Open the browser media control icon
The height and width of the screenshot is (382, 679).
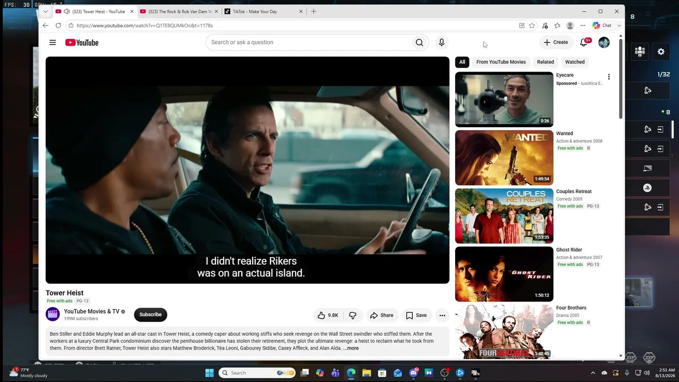[545, 25]
